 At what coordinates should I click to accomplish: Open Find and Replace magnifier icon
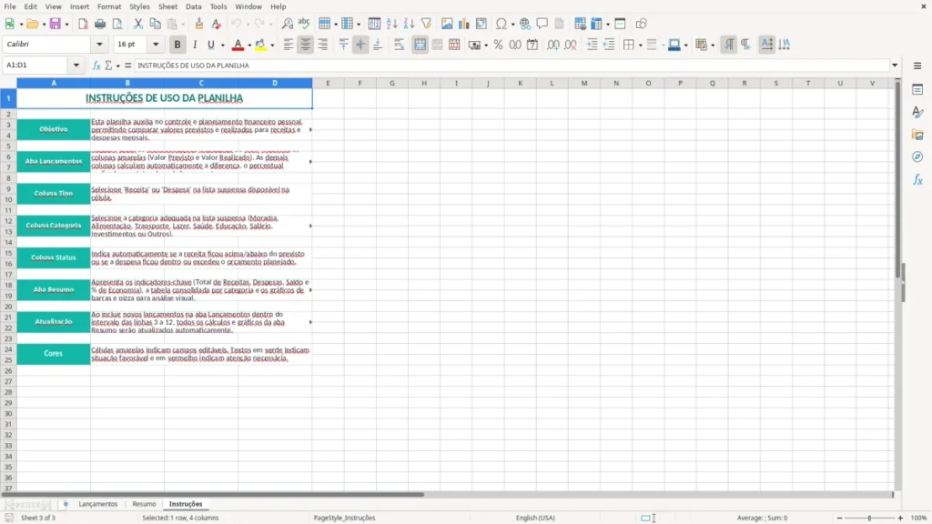(x=287, y=24)
